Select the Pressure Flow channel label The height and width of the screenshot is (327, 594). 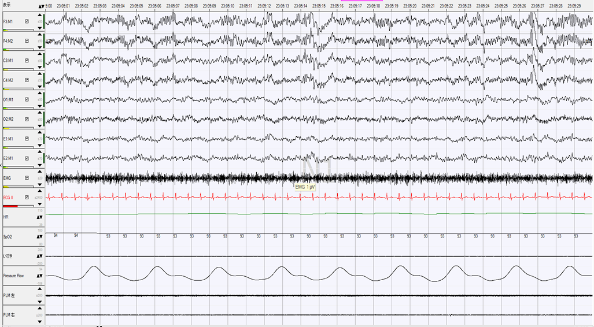point(14,276)
